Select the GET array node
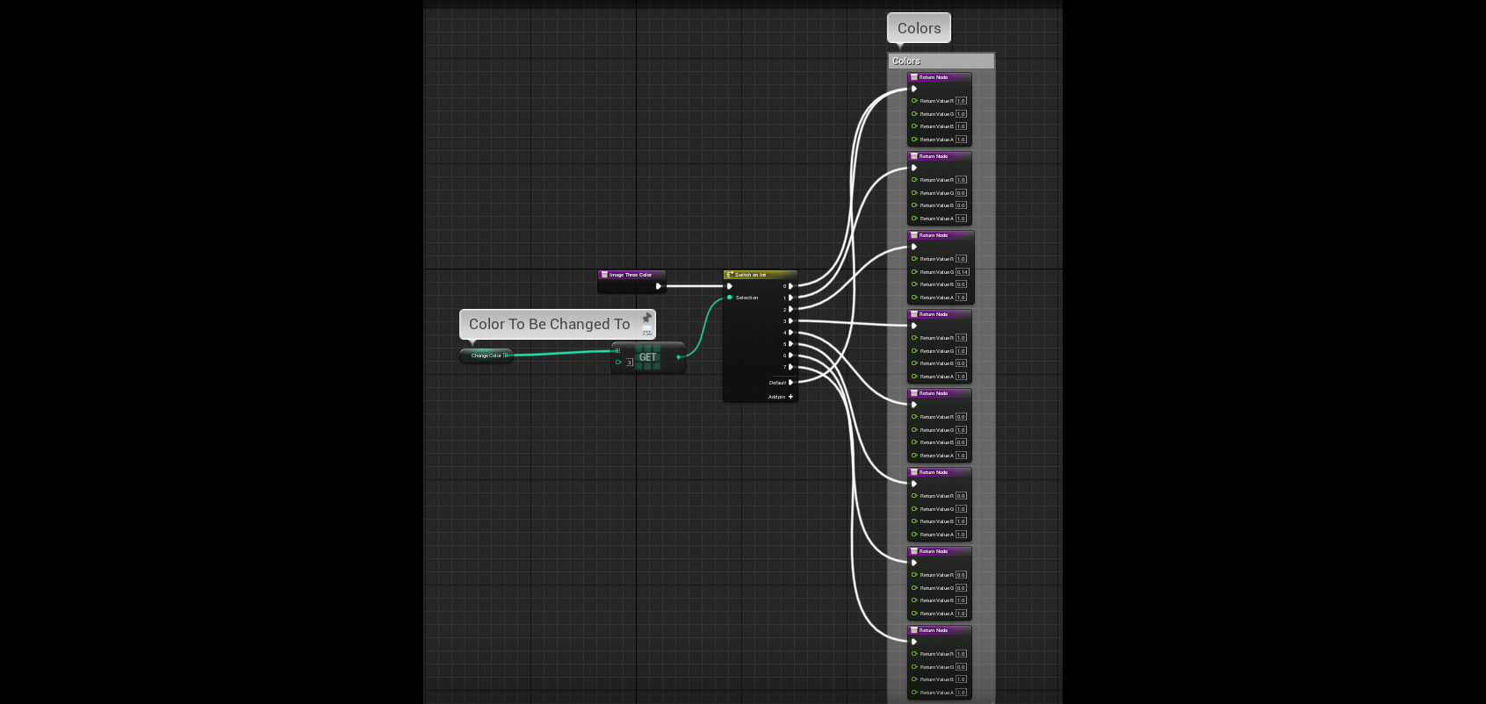This screenshot has width=1486, height=704. pos(648,357)
